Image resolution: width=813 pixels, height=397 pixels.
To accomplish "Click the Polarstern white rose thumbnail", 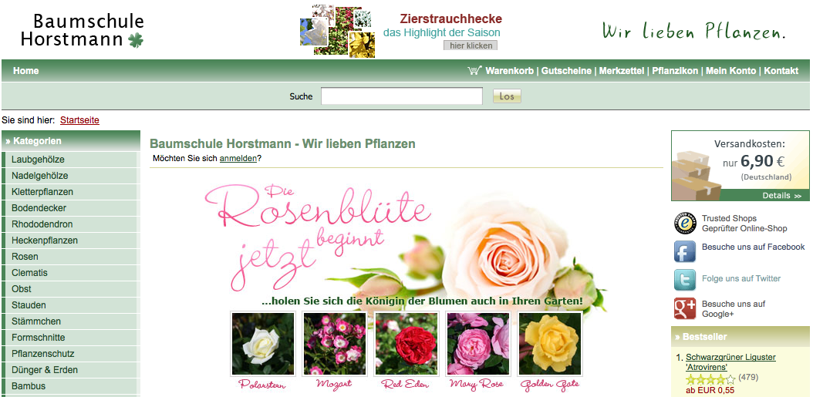I will pyautogui.click(x=263, y=344).
